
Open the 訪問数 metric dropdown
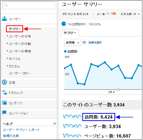coord(73,42)
